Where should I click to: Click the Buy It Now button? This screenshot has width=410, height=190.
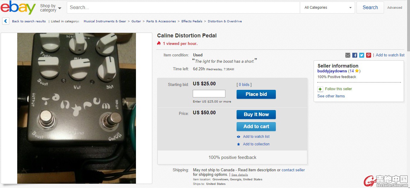point(256,115)
